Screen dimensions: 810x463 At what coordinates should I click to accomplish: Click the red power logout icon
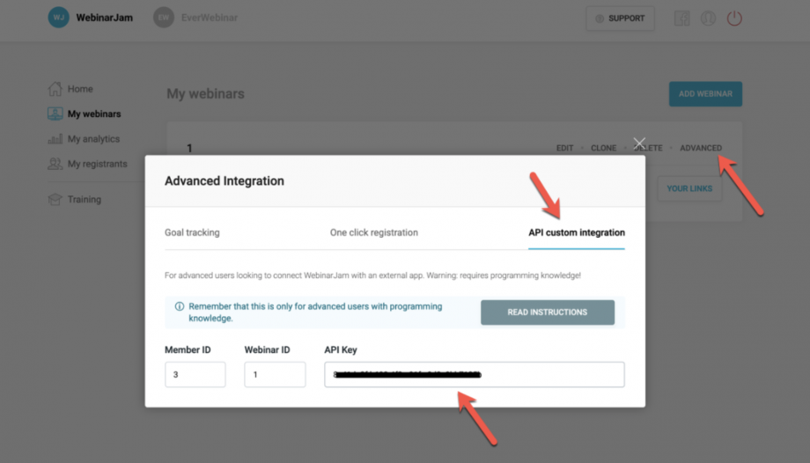[x=734, y=18]
